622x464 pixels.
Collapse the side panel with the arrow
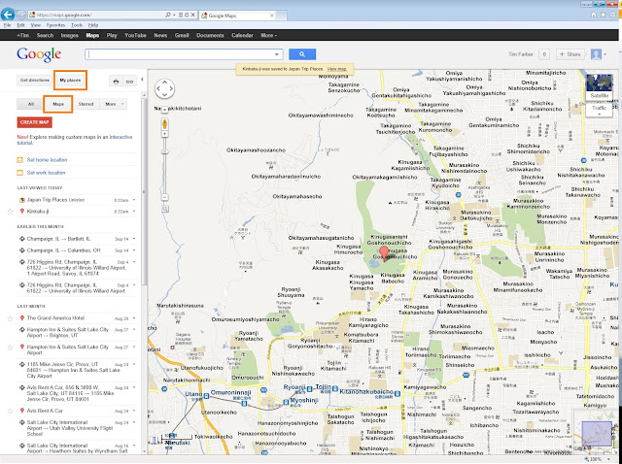point(142,80)
